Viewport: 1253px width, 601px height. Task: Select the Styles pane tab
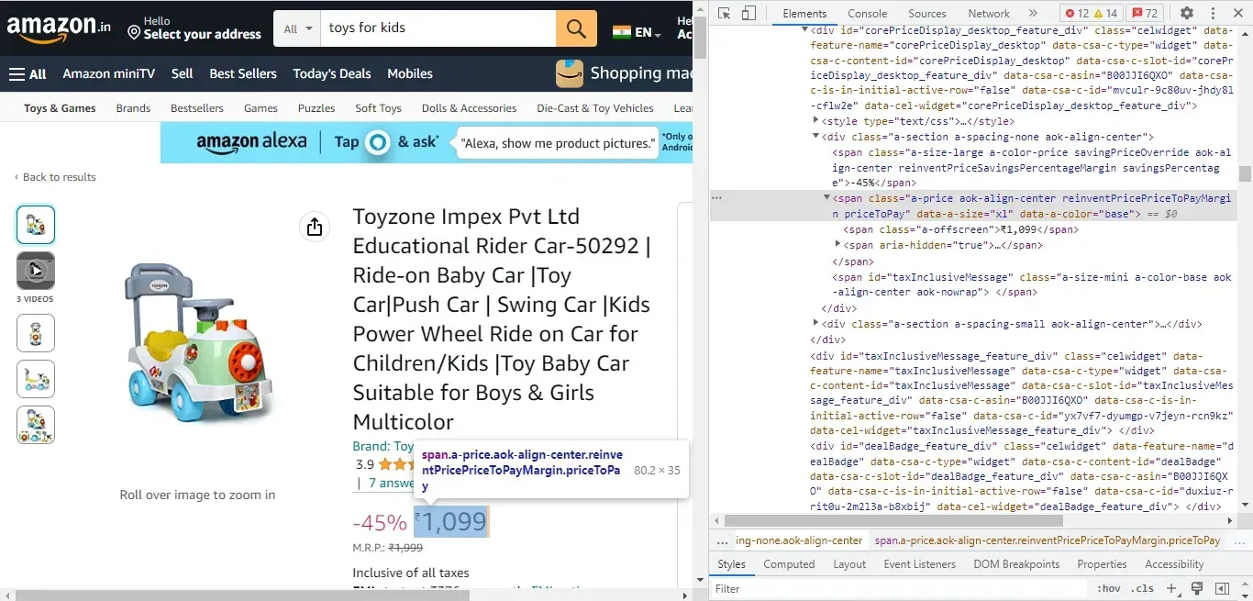(x=731, y=564)
